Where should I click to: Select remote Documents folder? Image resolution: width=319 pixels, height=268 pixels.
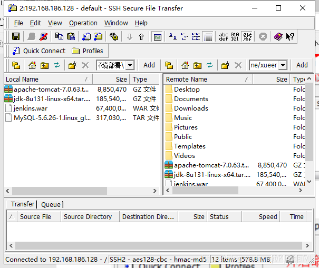pos(191,99)
